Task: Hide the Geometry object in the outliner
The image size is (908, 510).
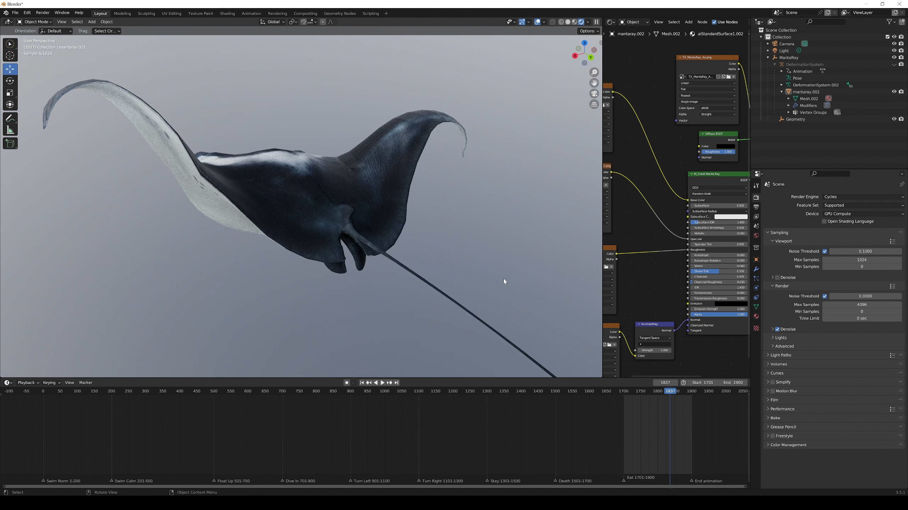Action: 894,119
